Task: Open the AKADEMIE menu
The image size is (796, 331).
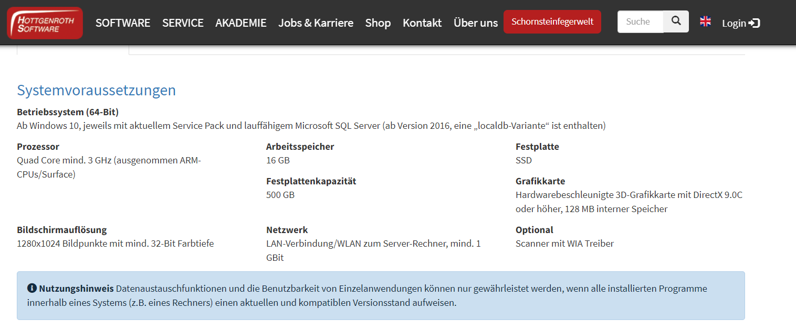Action: coord(240,23)
